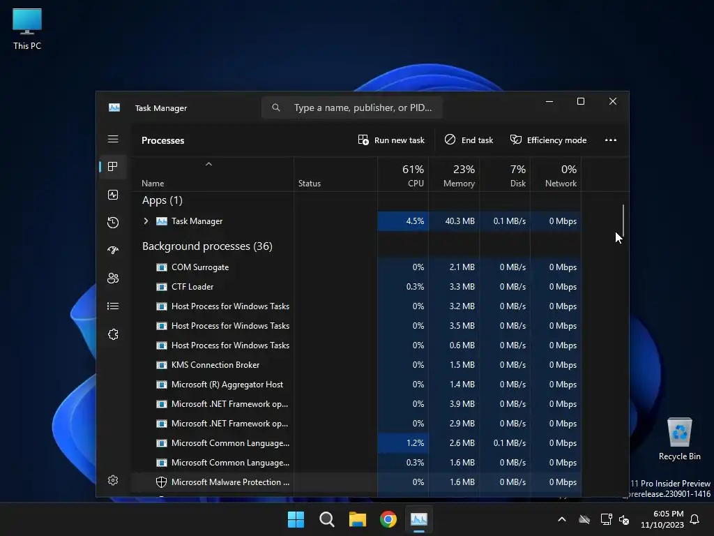714x536 pixels.
Task: Click the Apps (1) group heading
Action: tap(162, 200)
